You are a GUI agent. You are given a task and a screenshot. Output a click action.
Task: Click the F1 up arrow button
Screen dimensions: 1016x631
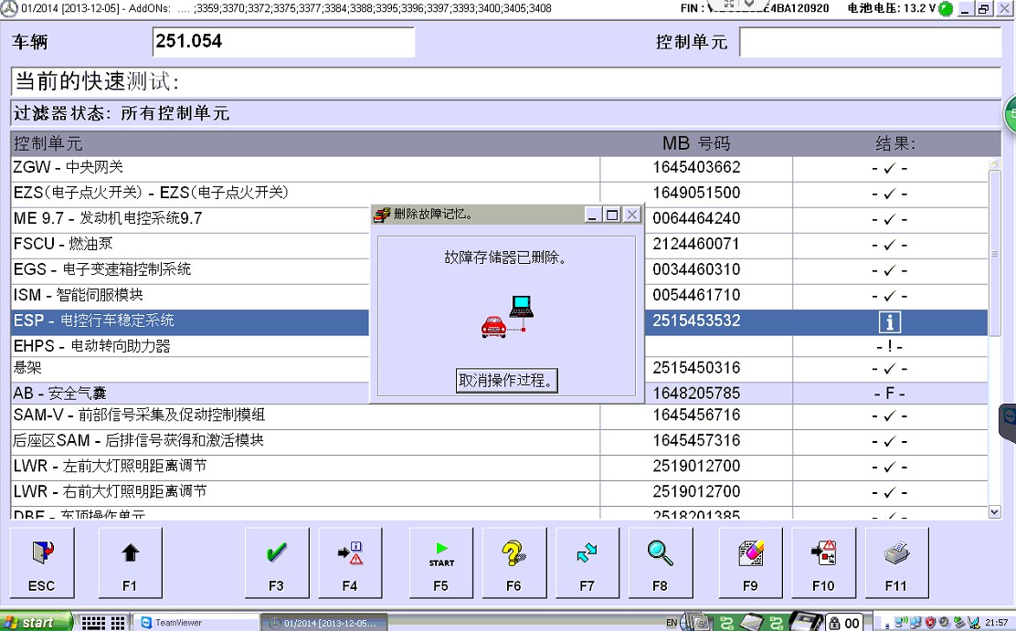tap(129, 562)
